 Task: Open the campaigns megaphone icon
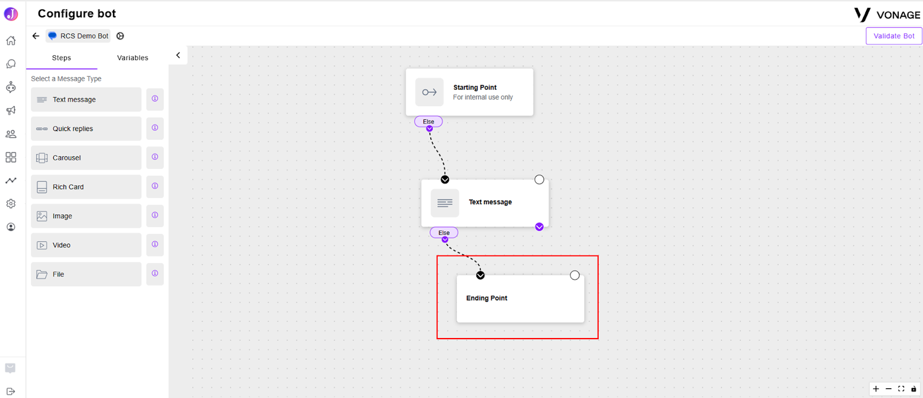[10, 110]
